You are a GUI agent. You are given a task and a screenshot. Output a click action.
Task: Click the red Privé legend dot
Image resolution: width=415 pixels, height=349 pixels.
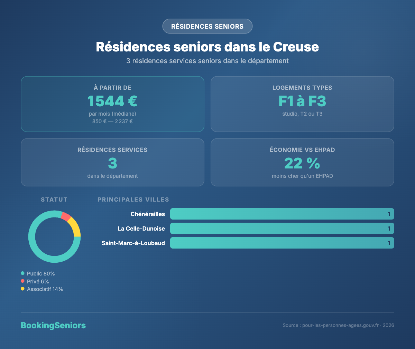click(23, 281)
